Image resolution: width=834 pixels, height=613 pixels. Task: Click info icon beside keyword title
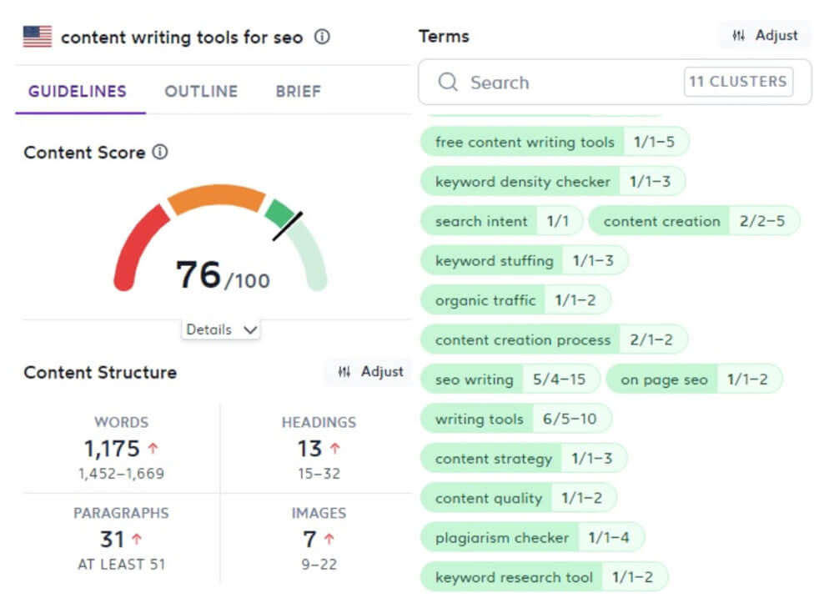click(322, 37)
